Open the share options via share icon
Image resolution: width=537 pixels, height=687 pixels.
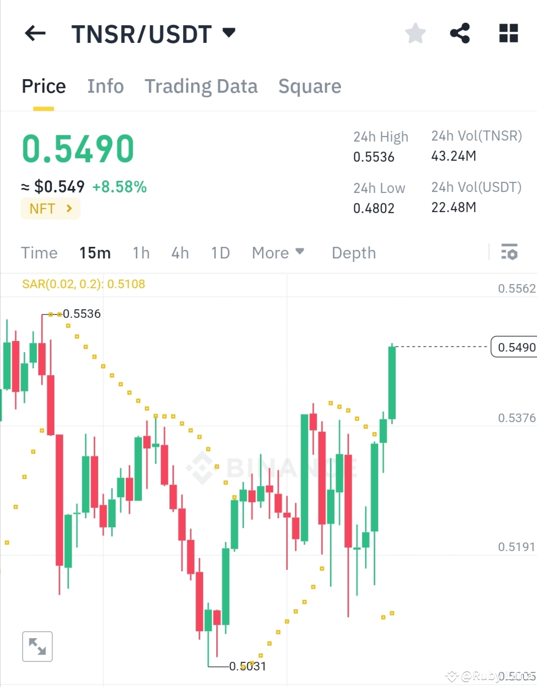coord(460,33)
